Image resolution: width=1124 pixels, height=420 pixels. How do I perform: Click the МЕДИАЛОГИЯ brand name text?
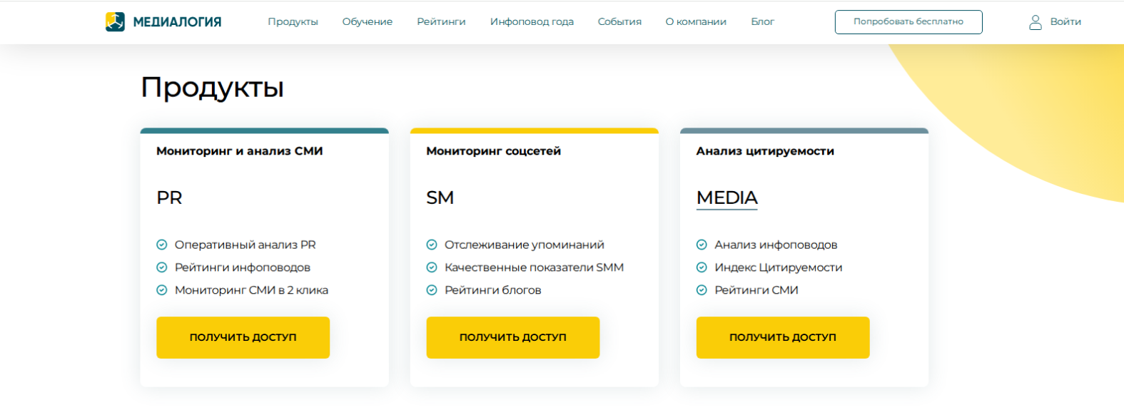coord(177,22)
